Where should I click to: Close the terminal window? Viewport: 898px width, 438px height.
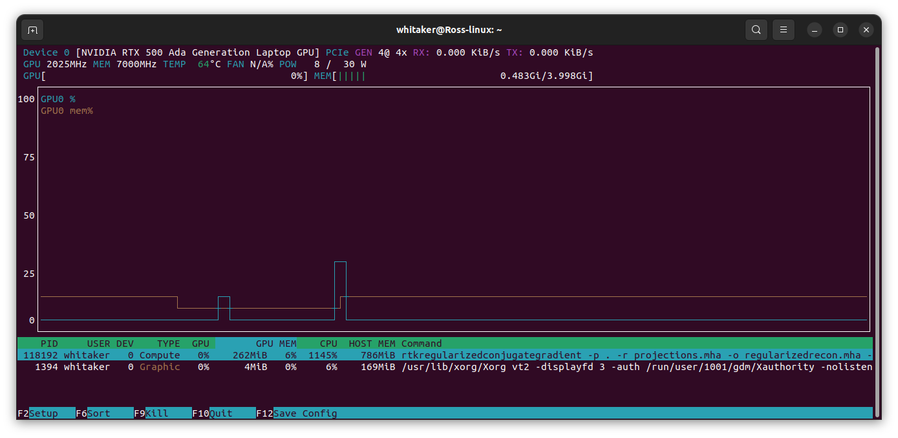coord(866,30)
